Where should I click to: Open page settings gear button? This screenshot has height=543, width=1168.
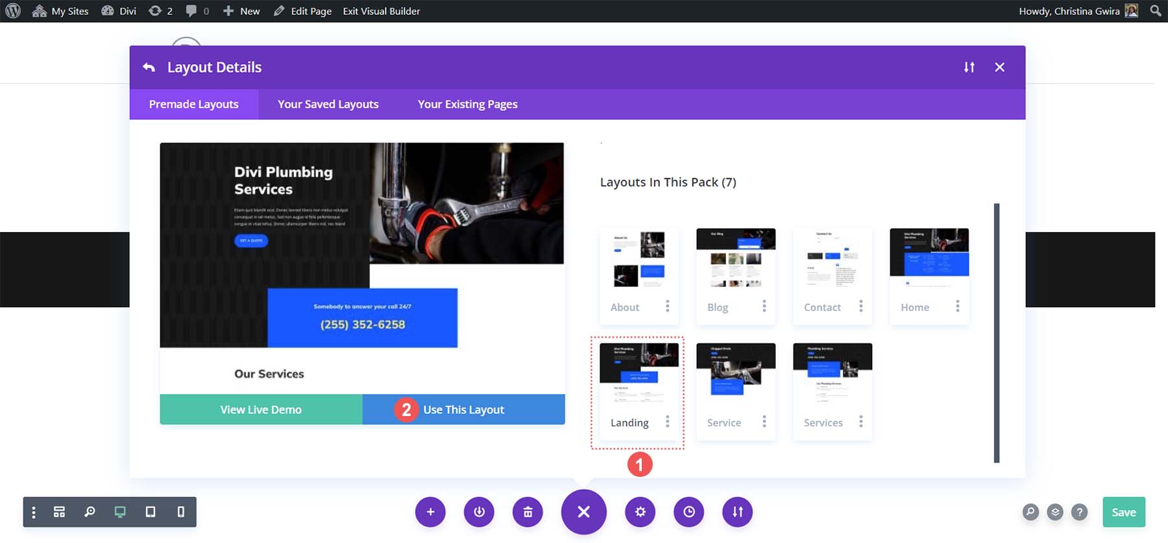[x=640, y=512]
